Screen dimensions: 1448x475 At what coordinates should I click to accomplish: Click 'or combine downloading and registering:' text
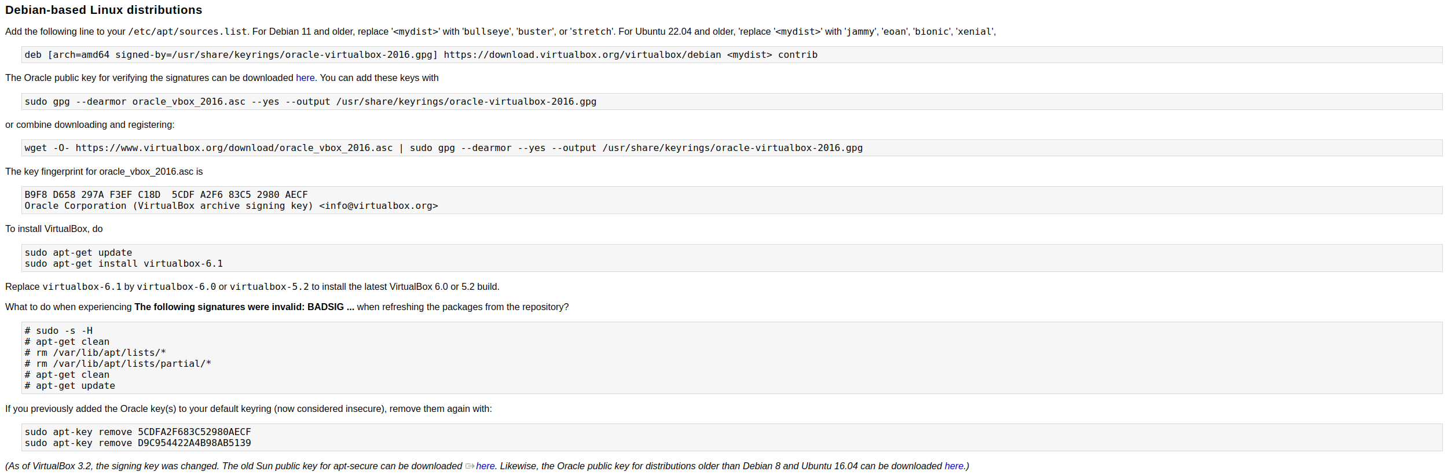[90, 125]
